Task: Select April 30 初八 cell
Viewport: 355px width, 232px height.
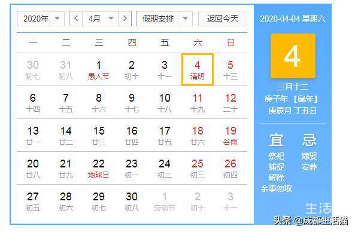Action: coord(132,201)
